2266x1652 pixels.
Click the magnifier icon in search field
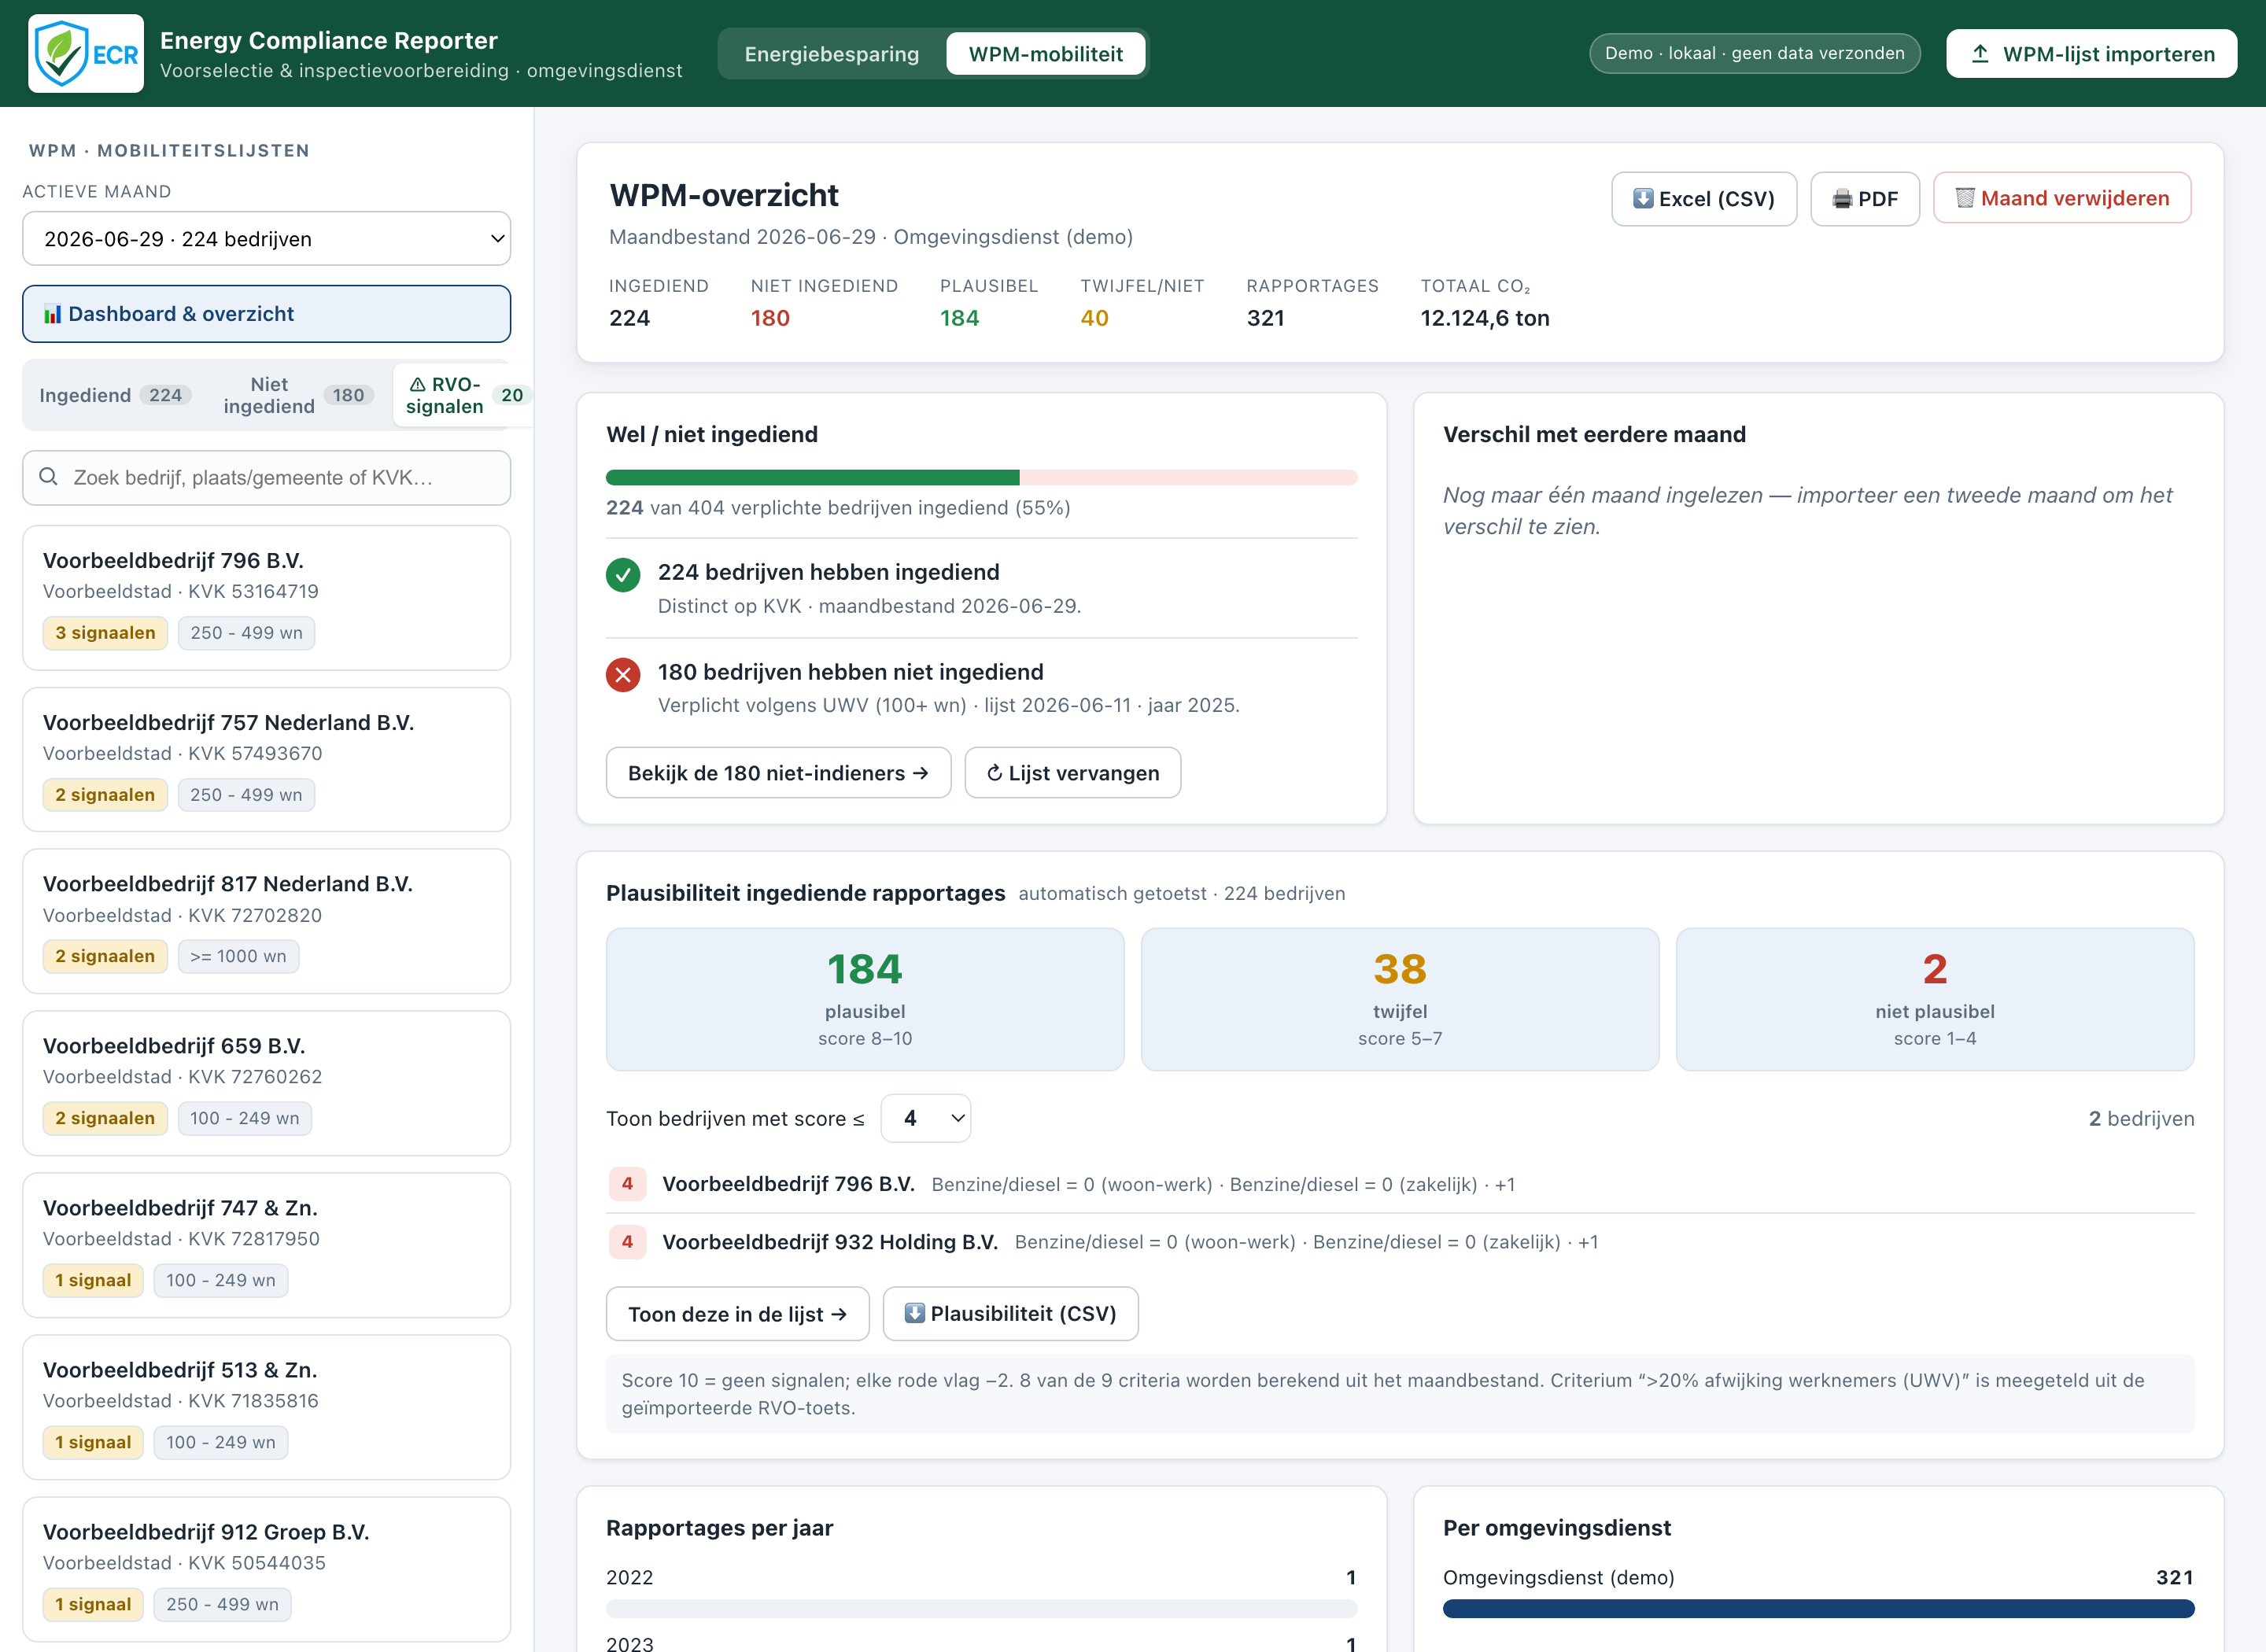(x=48, y=477)
